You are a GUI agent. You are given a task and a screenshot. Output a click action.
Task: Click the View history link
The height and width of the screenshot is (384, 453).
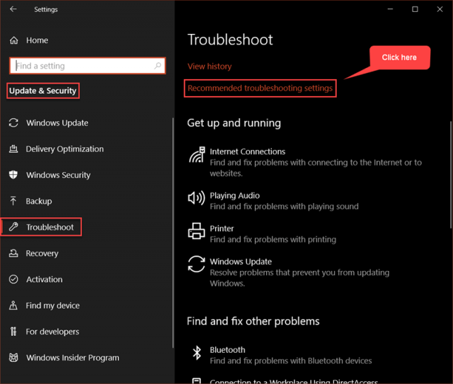[210, 66]
